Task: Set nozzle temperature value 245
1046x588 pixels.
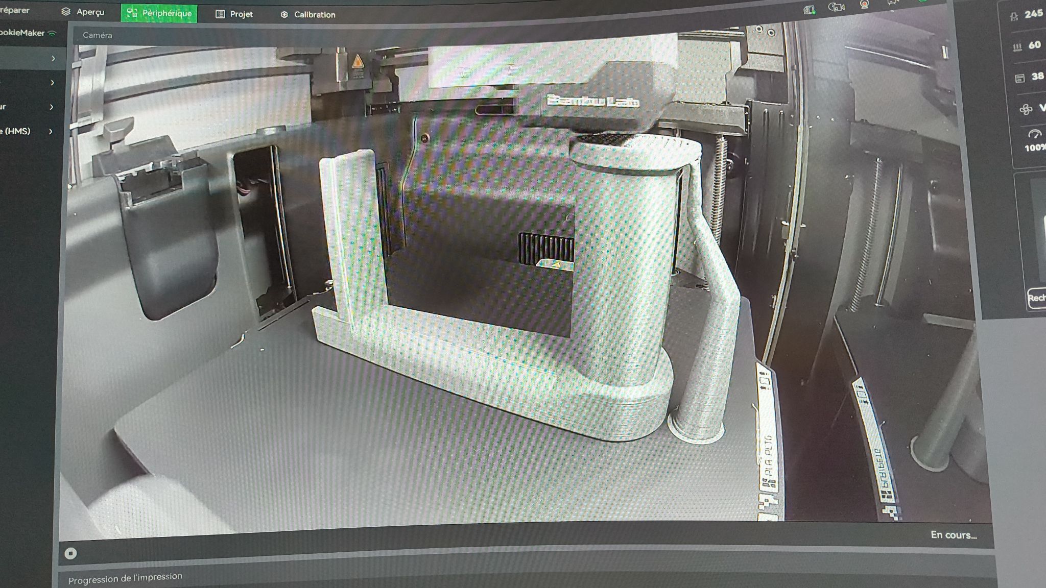Action: coord(1033,14)
